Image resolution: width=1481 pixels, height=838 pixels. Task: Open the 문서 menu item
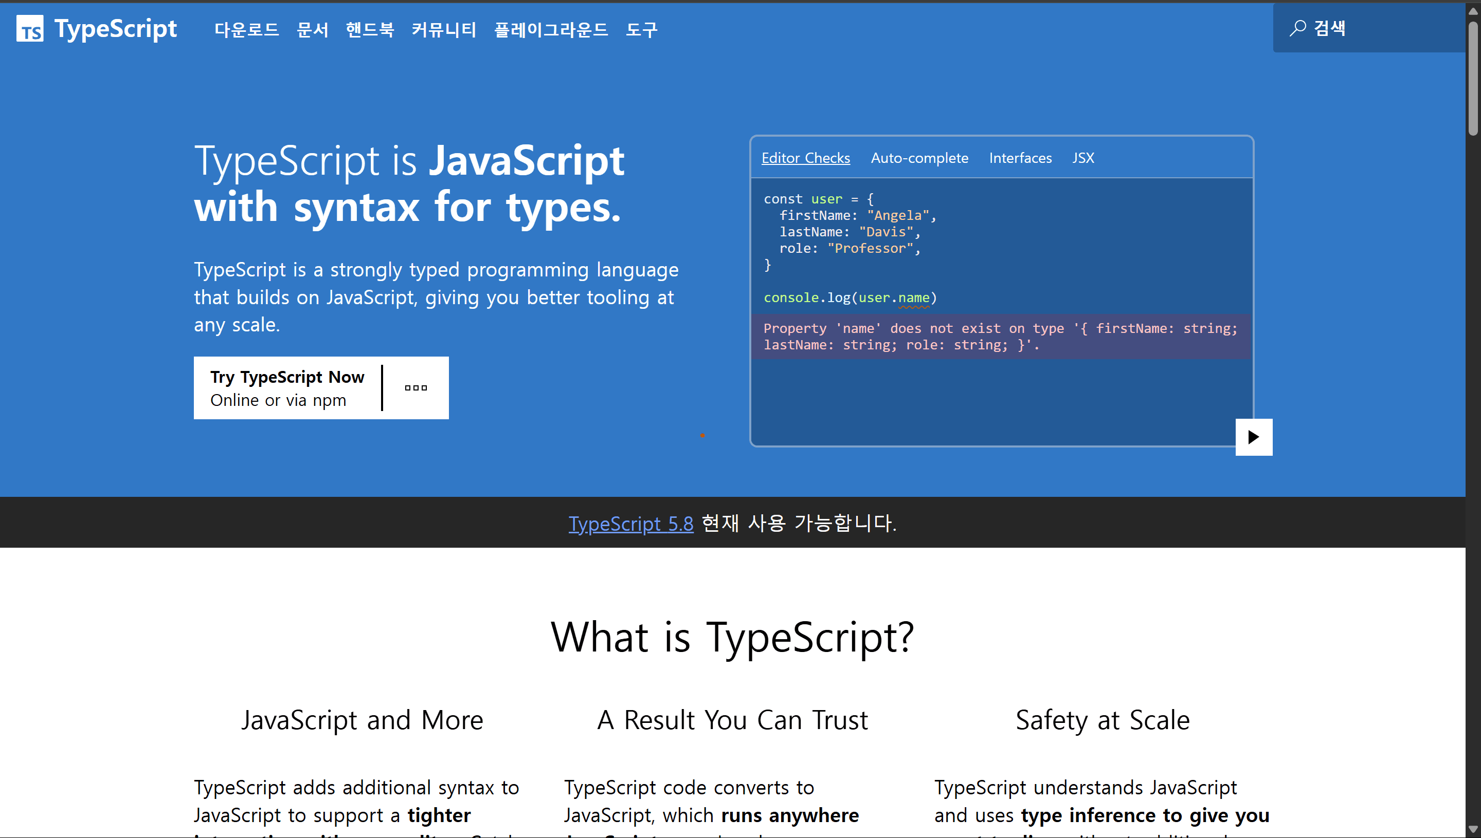312,29
